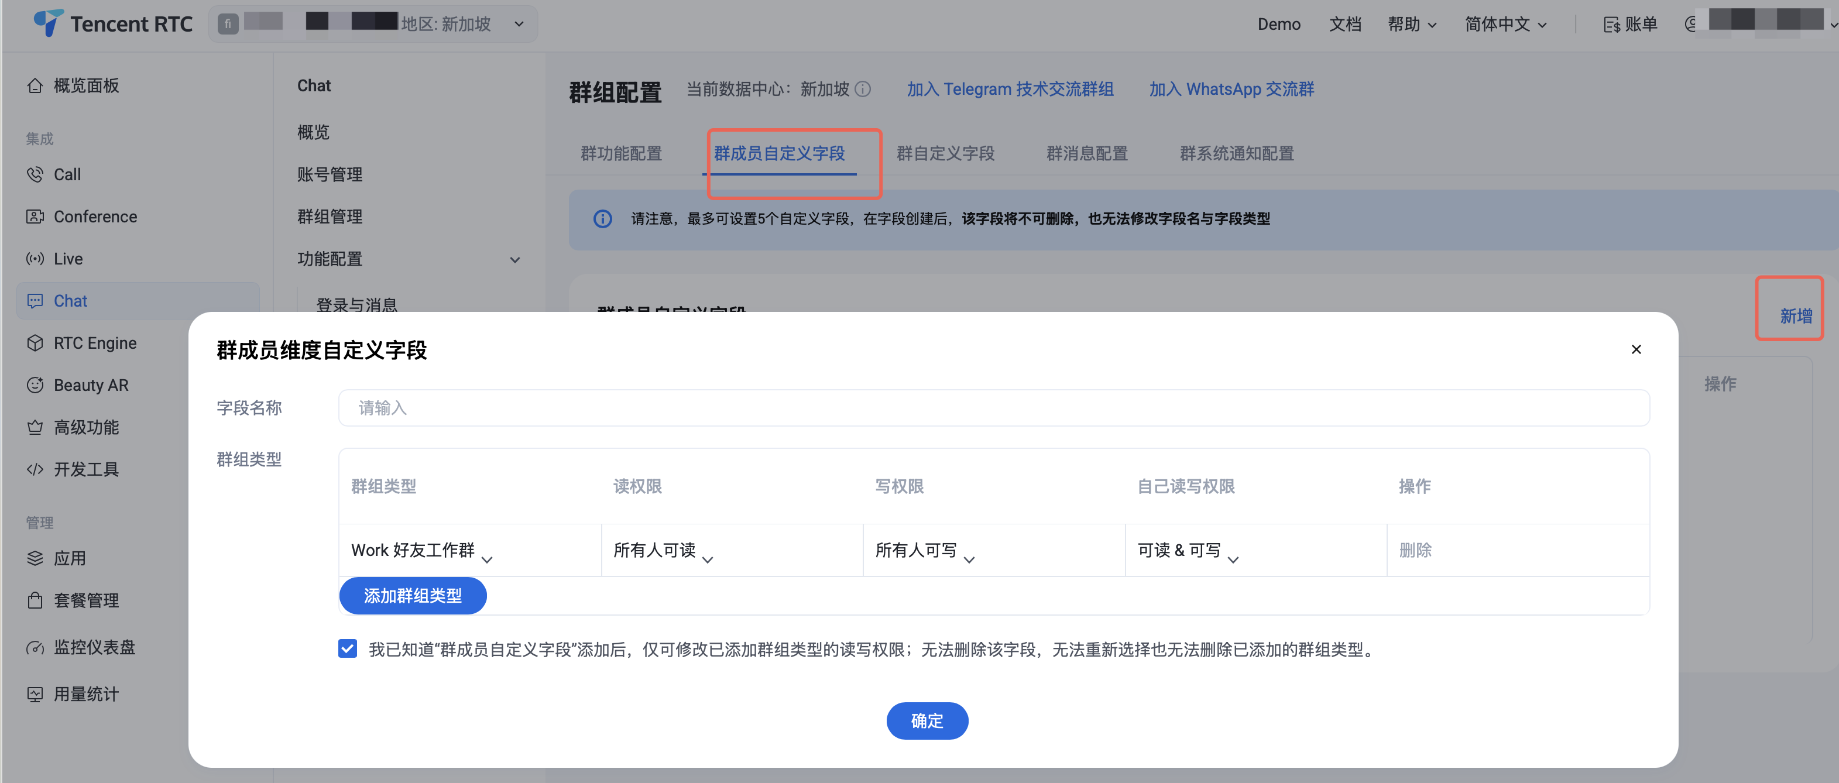Click the 账单 billing icon in header

click(1611, 25)
